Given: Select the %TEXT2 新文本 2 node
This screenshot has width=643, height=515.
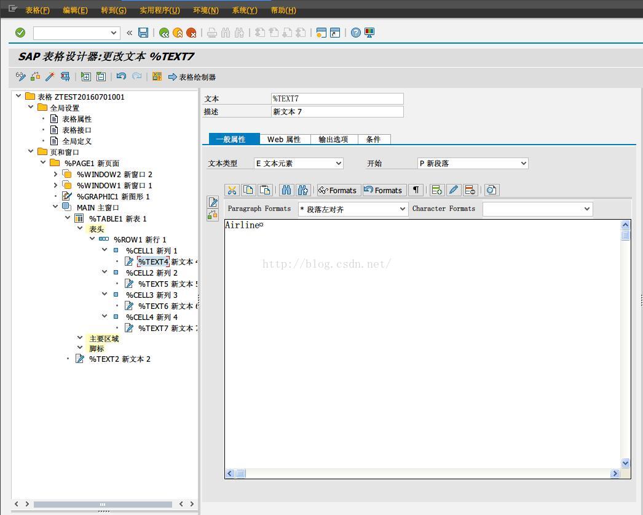Looking at the screenshot, I should coord(120,359).
